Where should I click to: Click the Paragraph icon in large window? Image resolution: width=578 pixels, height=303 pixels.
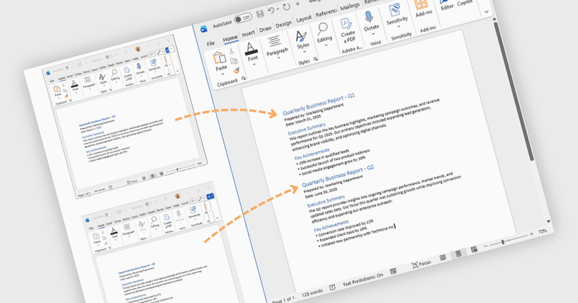pyautogui.click(x=275, y=41)
